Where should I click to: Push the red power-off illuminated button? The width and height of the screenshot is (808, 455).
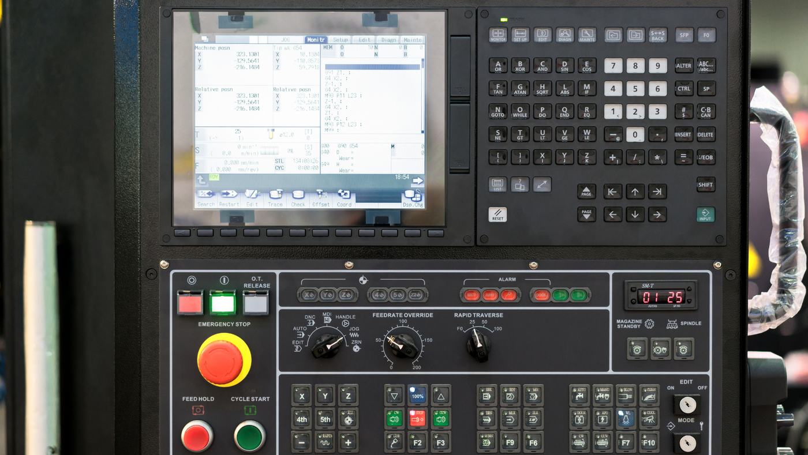click(190, 303)
